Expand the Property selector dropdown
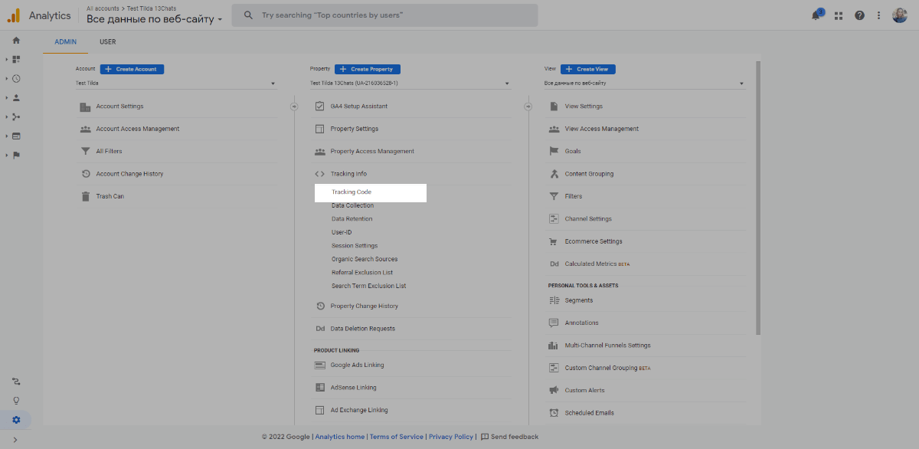The height and width of the screenshot is (449, 919). (x=410, y=84)
